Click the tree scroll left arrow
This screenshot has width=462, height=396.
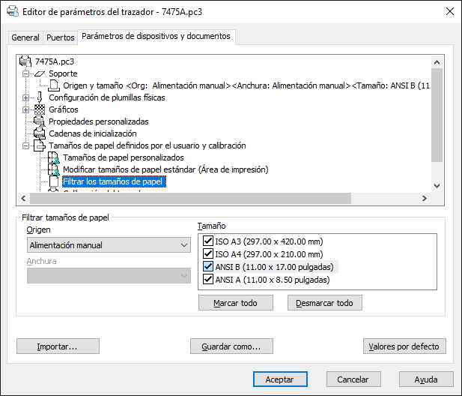(23, 198)
